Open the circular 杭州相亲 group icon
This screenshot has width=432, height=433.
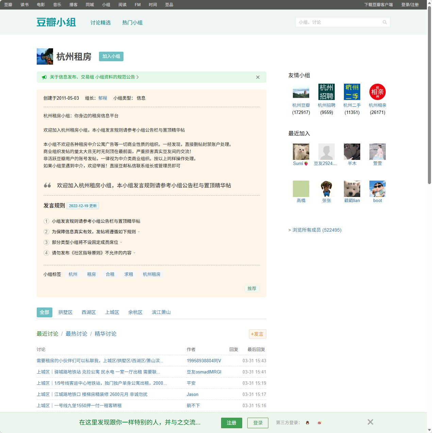[x=377, y=92]
